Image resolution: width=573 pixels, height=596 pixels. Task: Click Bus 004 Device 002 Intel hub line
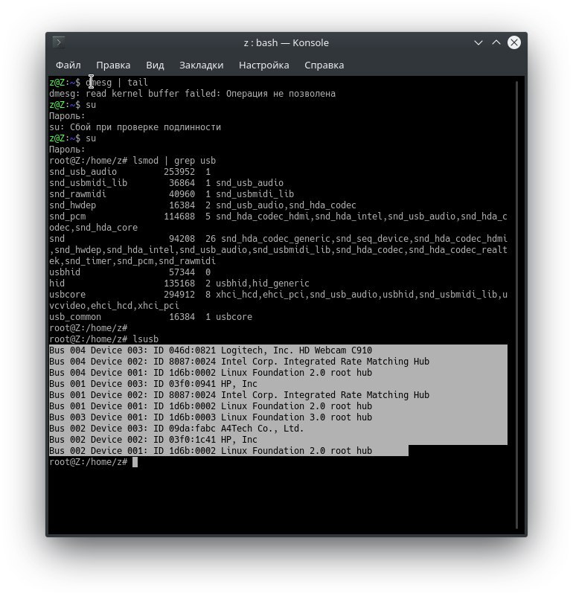tap(239, 362)
